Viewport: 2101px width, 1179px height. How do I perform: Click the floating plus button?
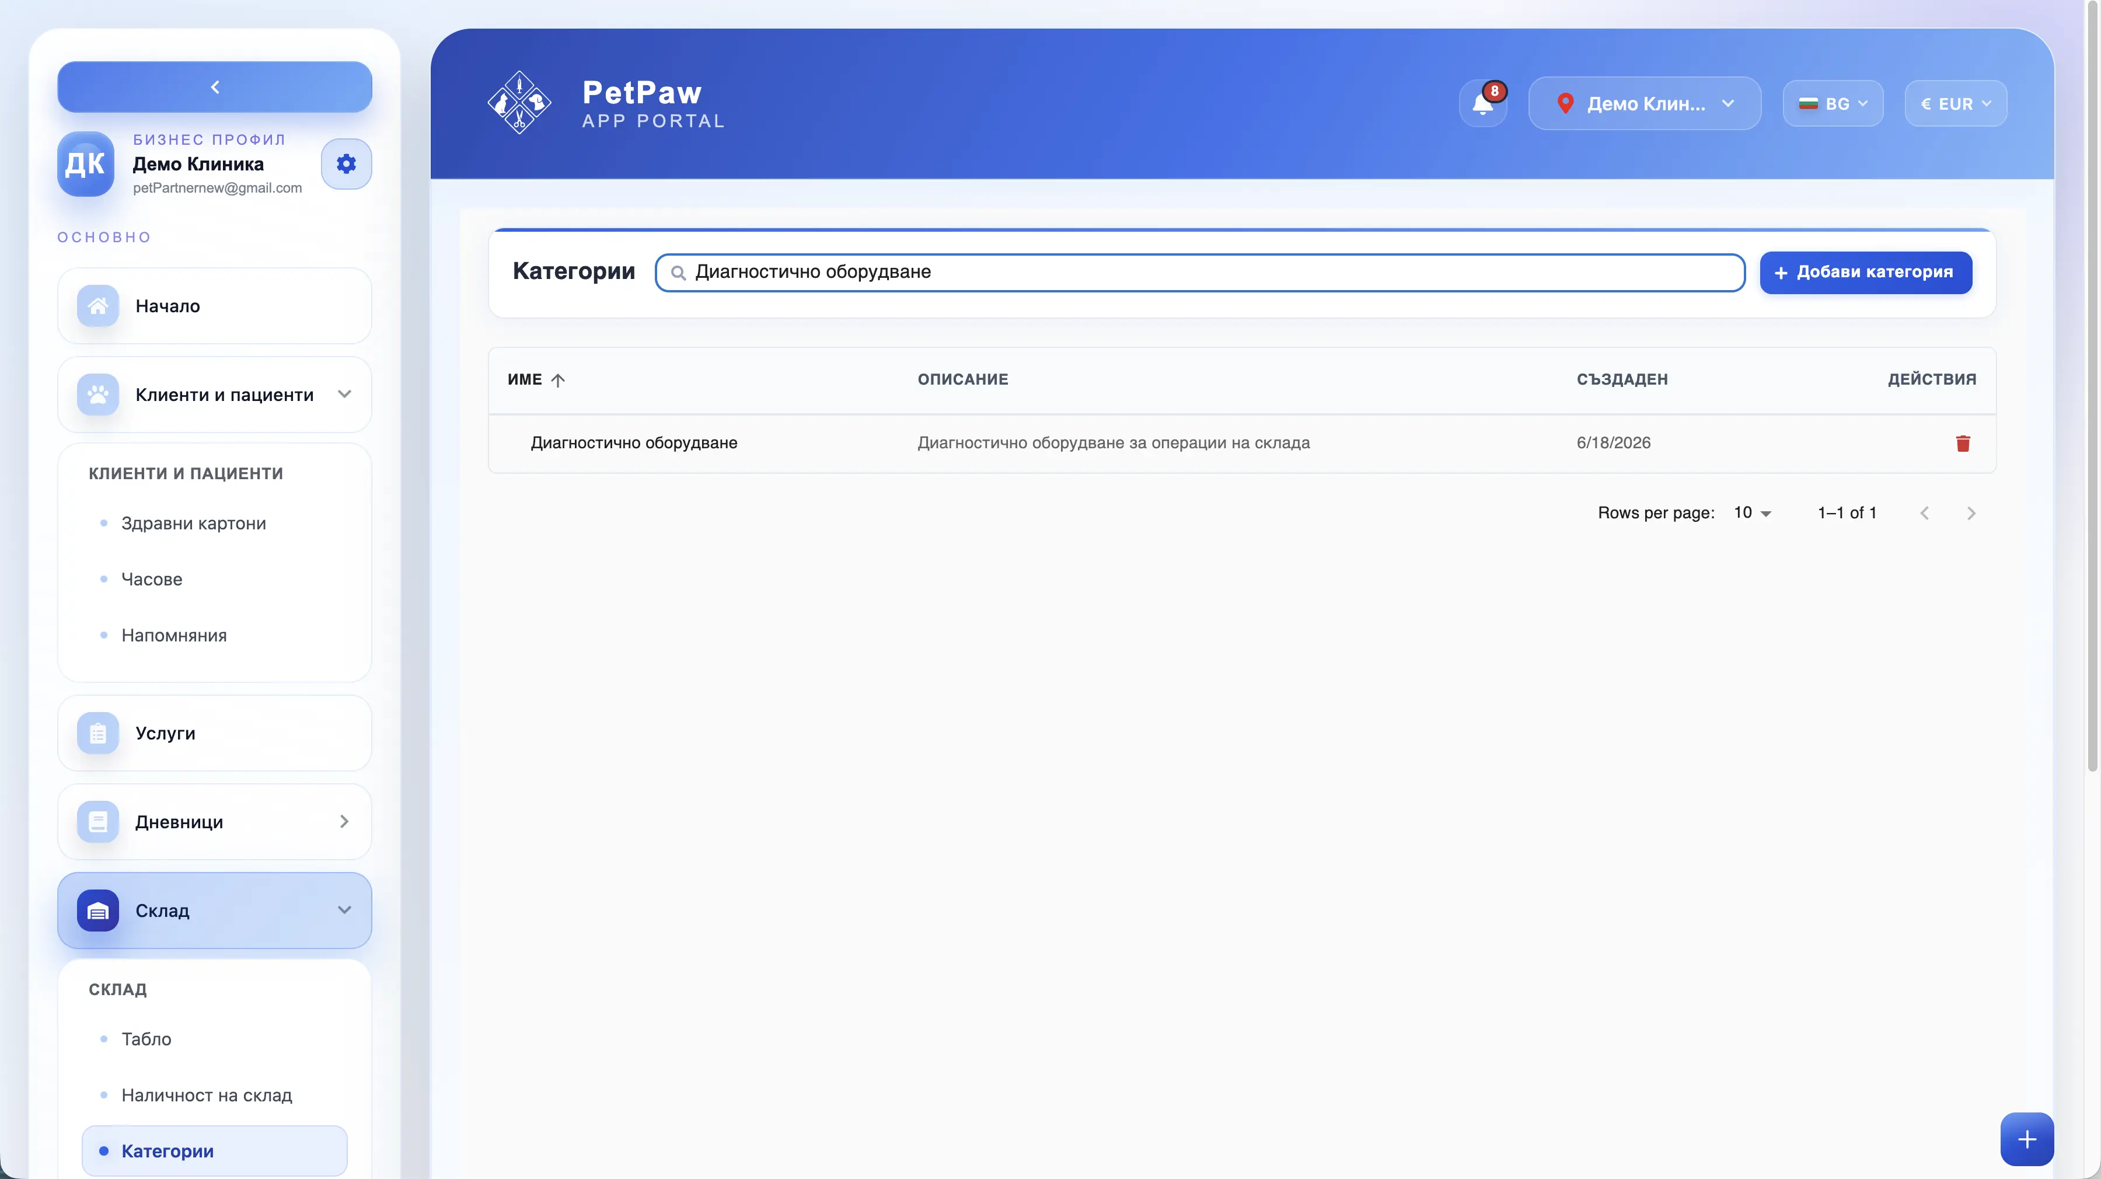coord(2027,1139)
